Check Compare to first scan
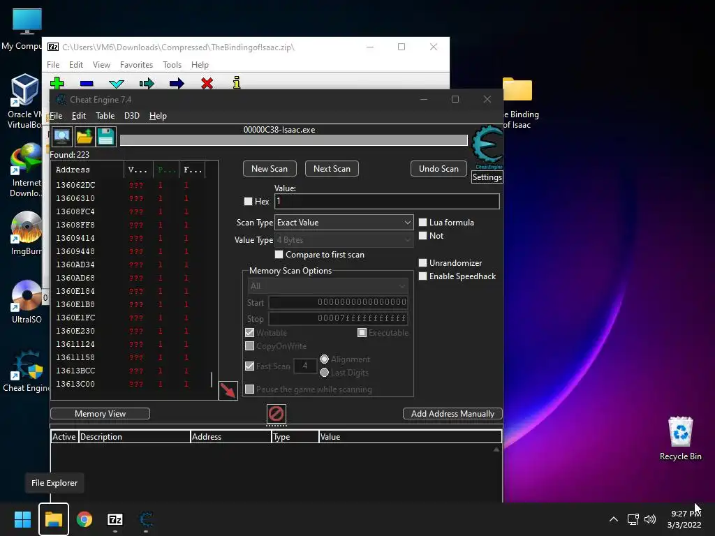The height and width of the screenshot is (536, 715). click(279, 255)
